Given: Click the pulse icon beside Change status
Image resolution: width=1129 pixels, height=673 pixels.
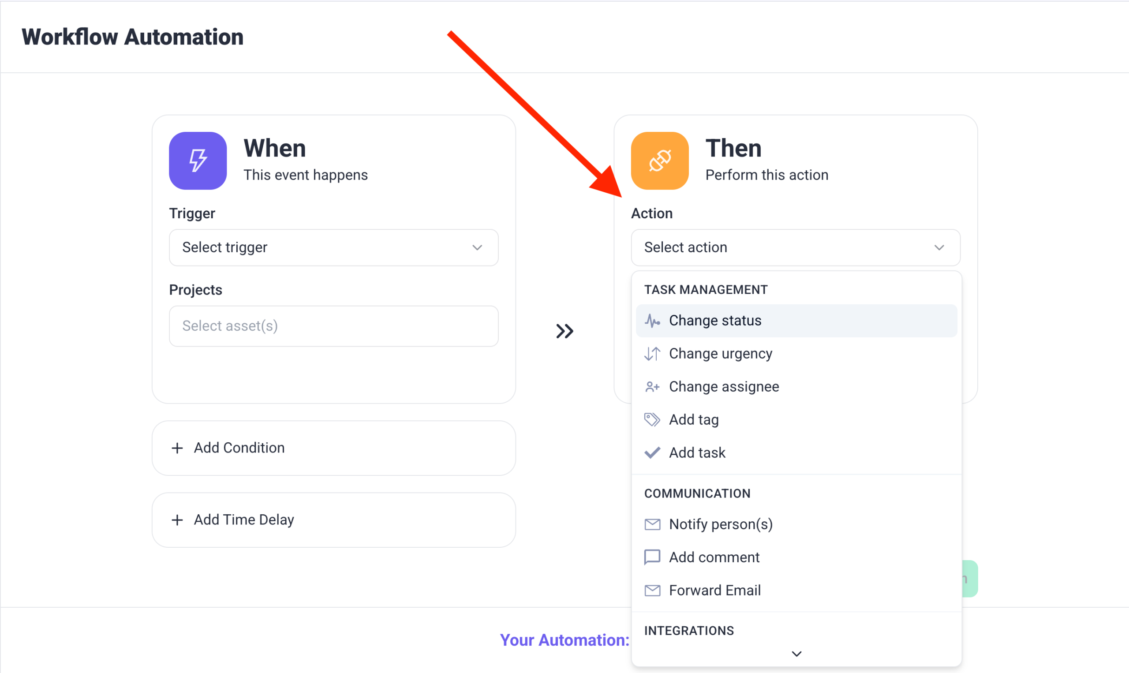Looking at the screenshot, I should 652,321.
